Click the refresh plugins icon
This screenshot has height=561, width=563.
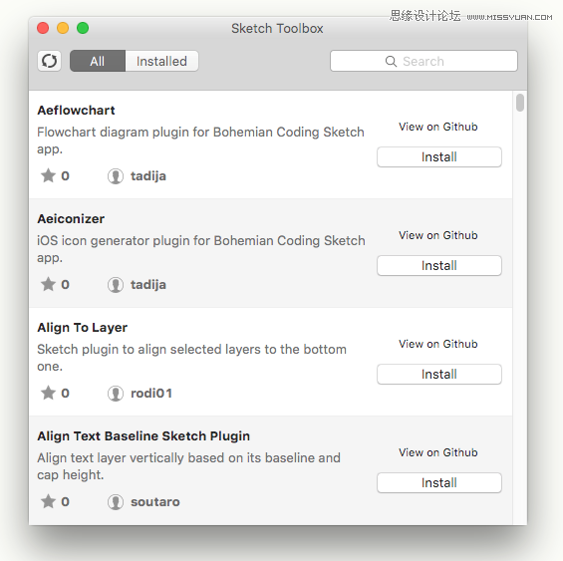[x=49, y=61]
